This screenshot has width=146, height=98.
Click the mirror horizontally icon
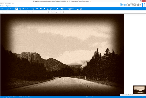coord(77,9)
